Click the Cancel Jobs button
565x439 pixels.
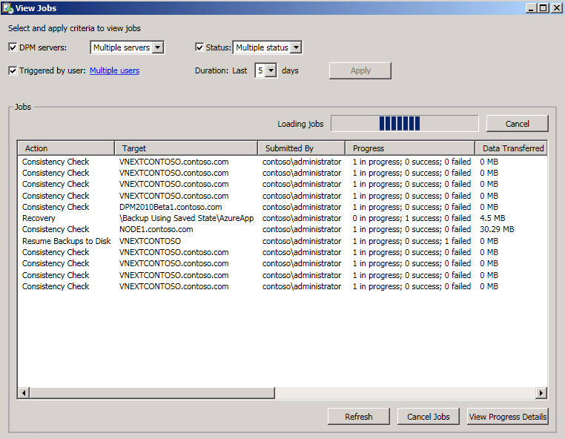coord(428,417)
